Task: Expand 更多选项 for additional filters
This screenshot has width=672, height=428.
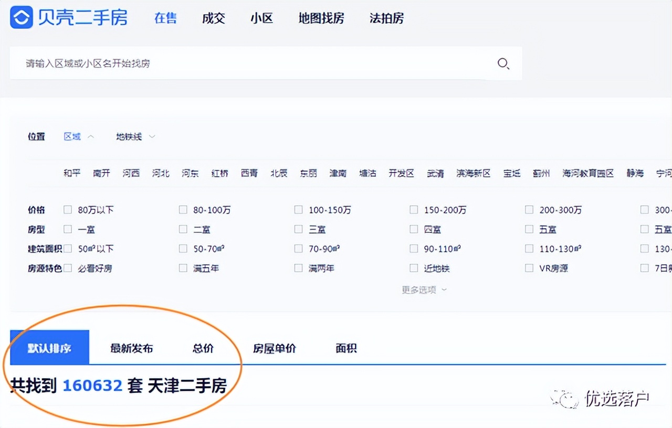Action: (423, 289)
